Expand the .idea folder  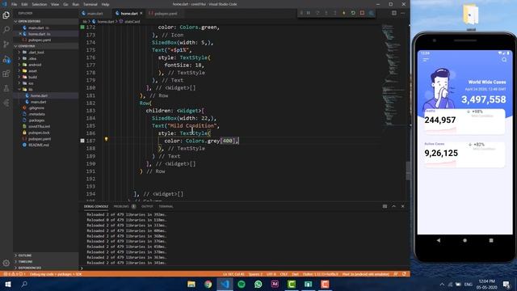pyautogui.click(x=46, y=58)
